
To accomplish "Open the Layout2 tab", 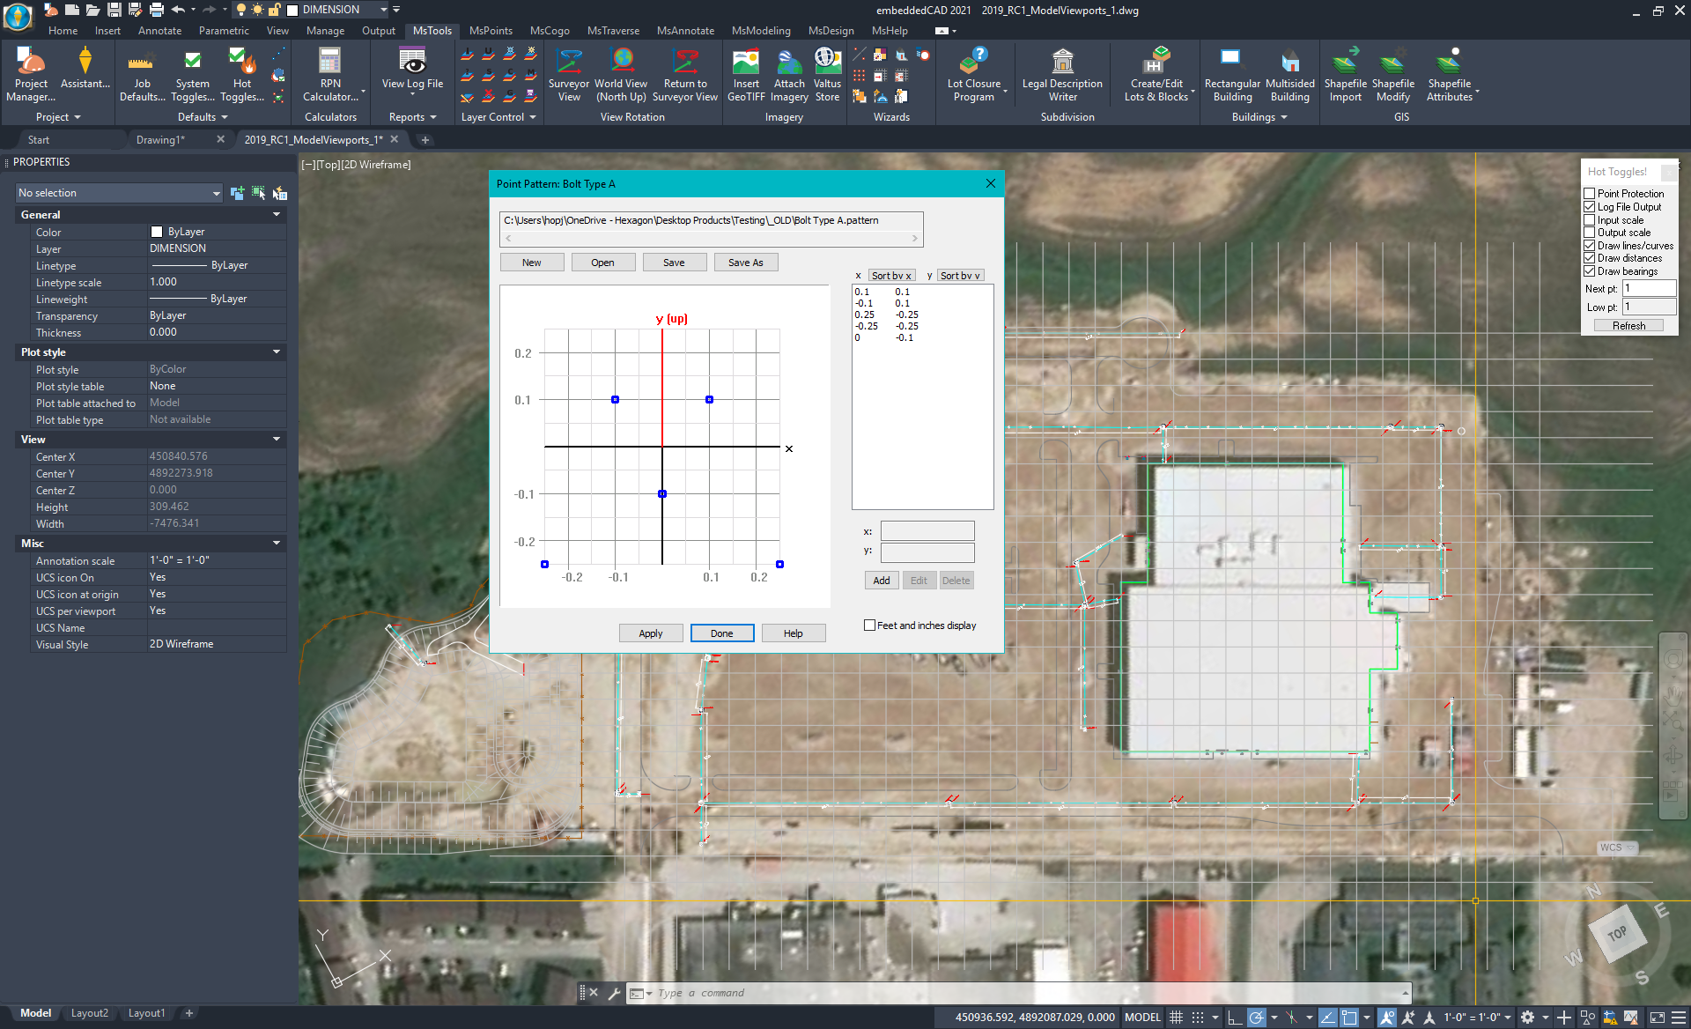I will pos(89,1012).
